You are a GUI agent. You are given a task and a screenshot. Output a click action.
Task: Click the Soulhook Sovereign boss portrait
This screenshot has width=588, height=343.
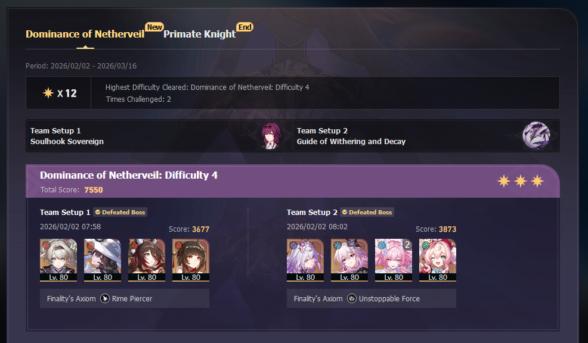(x=271, y=136)
